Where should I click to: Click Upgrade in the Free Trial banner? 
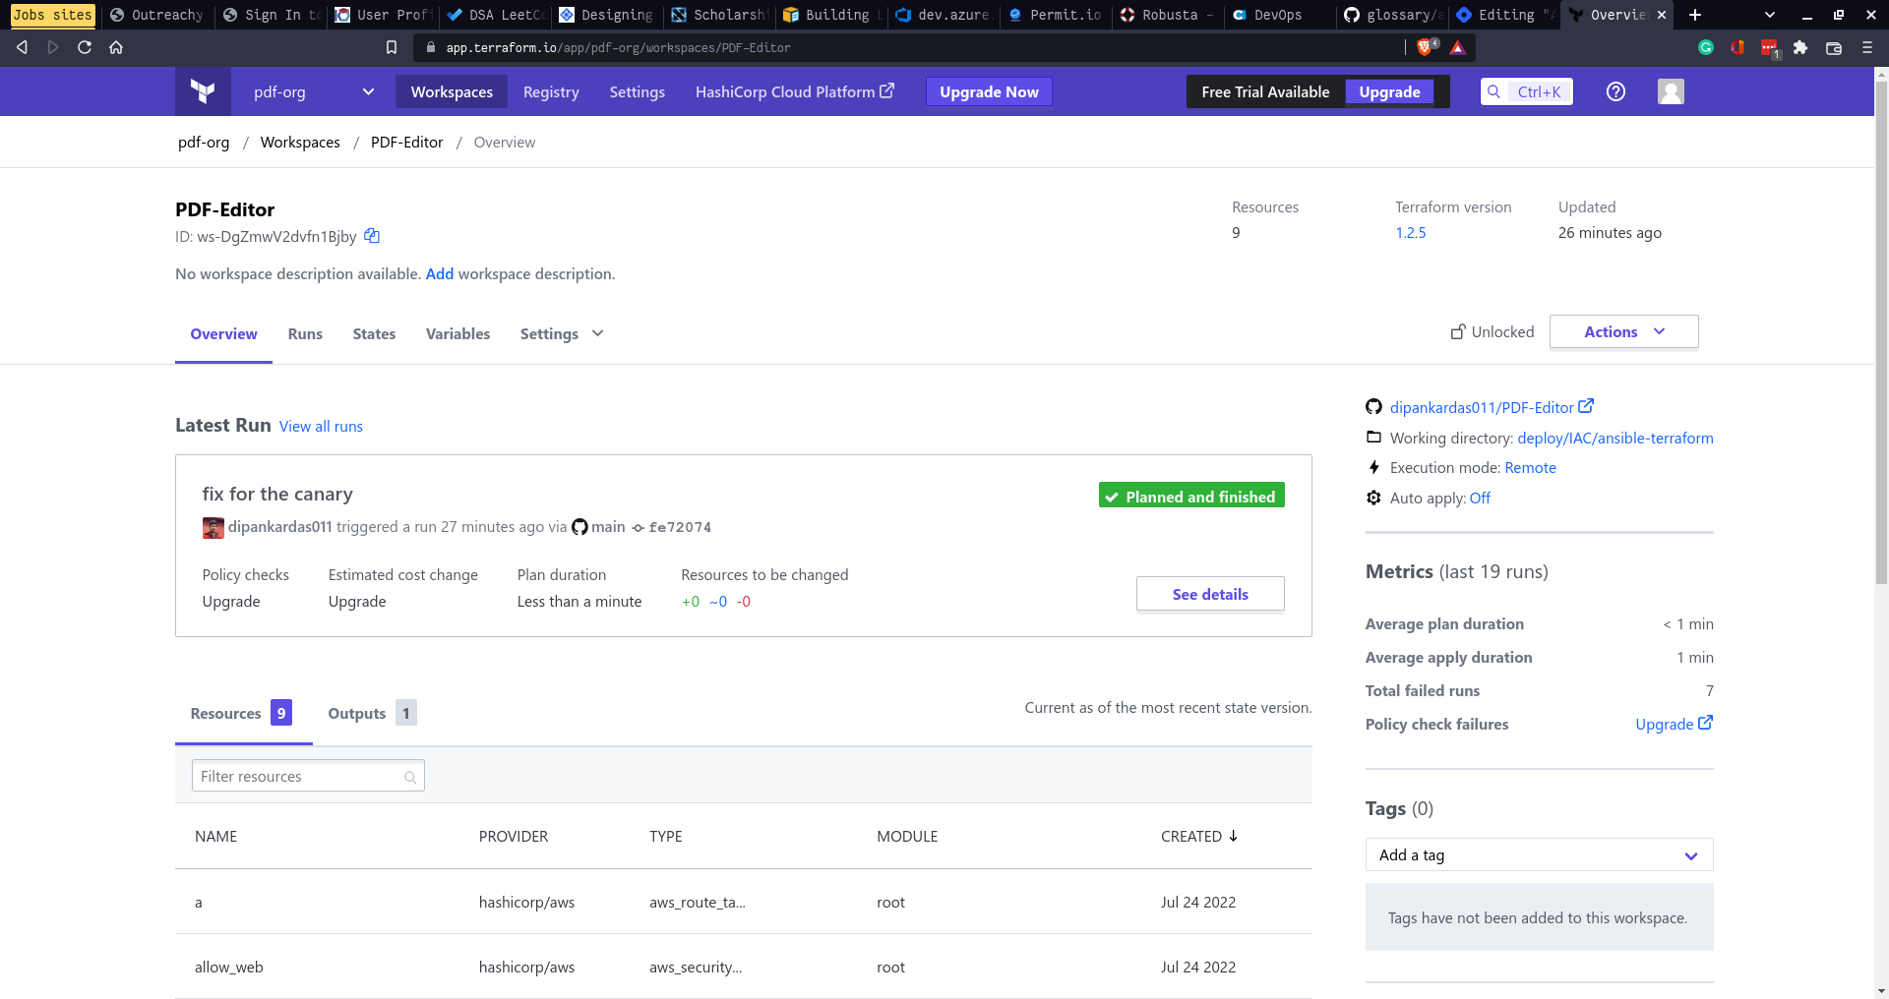(1389, 91)
